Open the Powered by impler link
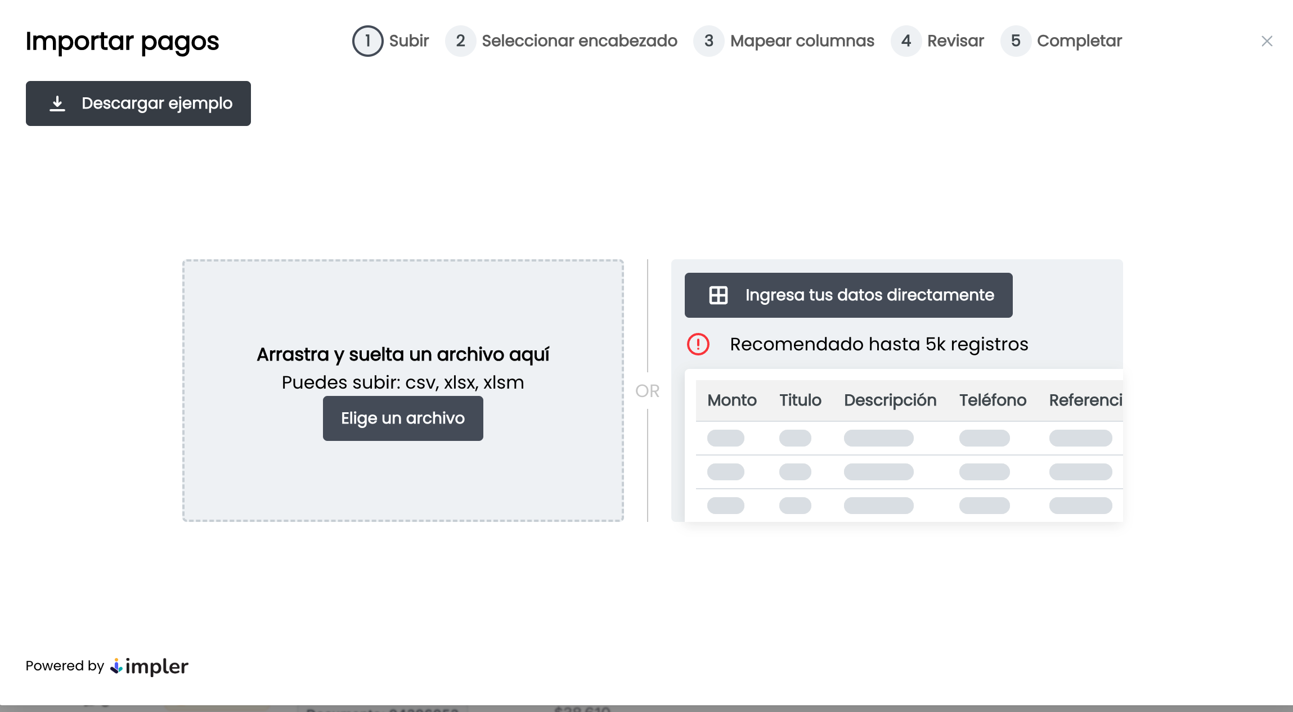The image size is (1293, 712). 108,666
